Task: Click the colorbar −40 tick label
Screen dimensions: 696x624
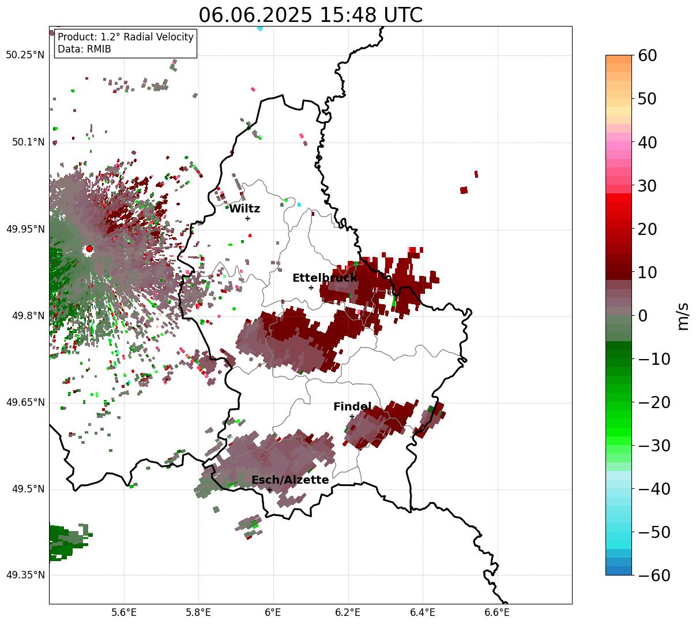Action: 654,488
